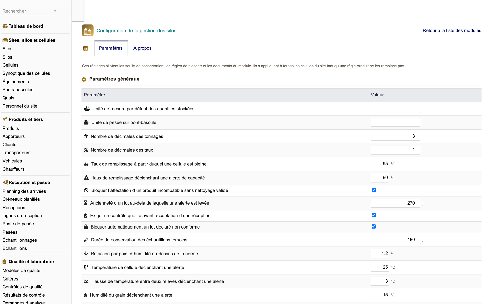This screenshot has width=492, height=304.
Task: Toggle Bloquer affectation produit incompatible checkbox
Action: [x=374, y=190]
